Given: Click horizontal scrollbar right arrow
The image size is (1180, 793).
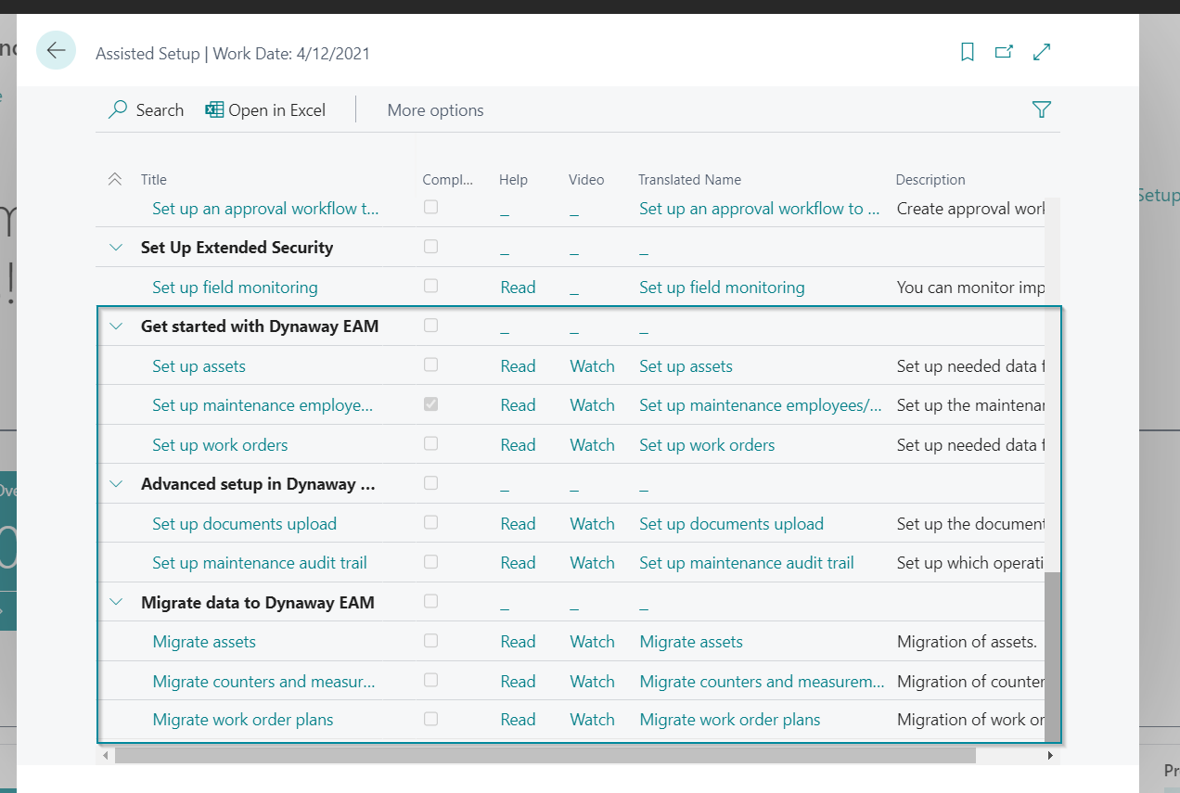Looking at the screenshot, I should (1050, 756).
